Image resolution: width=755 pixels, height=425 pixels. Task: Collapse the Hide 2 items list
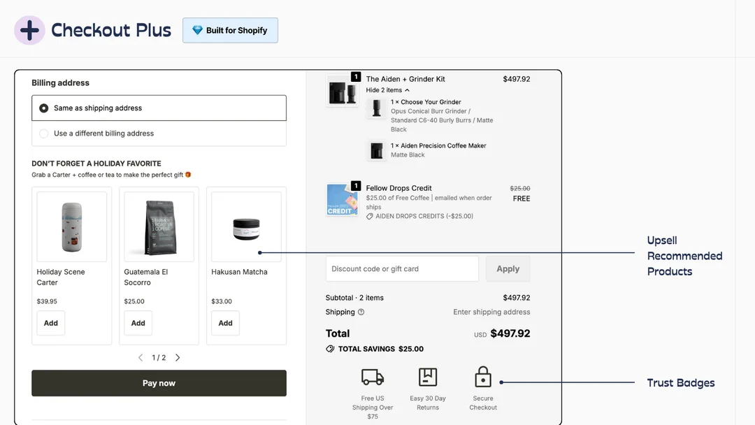click(387, 90)
